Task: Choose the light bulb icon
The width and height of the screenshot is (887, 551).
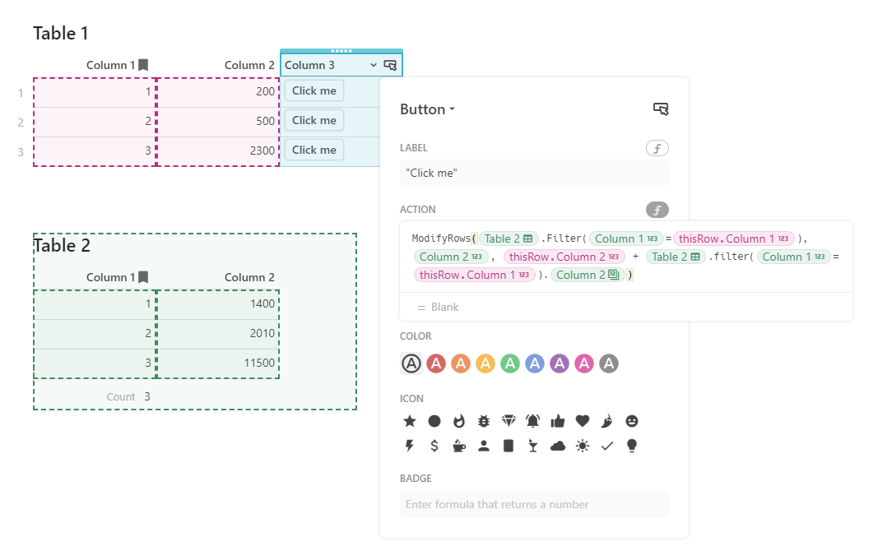Action: pyautogui.click(x=632, y=446)
